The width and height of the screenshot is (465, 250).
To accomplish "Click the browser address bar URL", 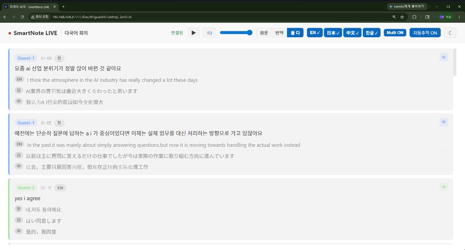I will click(x=92, y=17).
